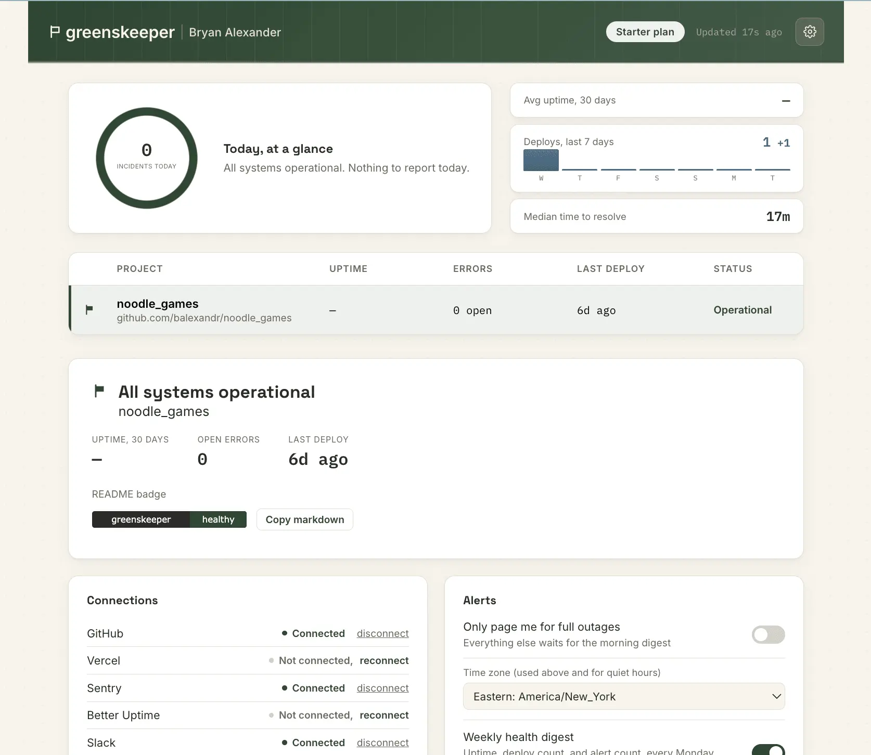Image resolution: width=871 pixels, height=755 pixels.
Task: Reconnect the Vercel connection
Action: 384,660
